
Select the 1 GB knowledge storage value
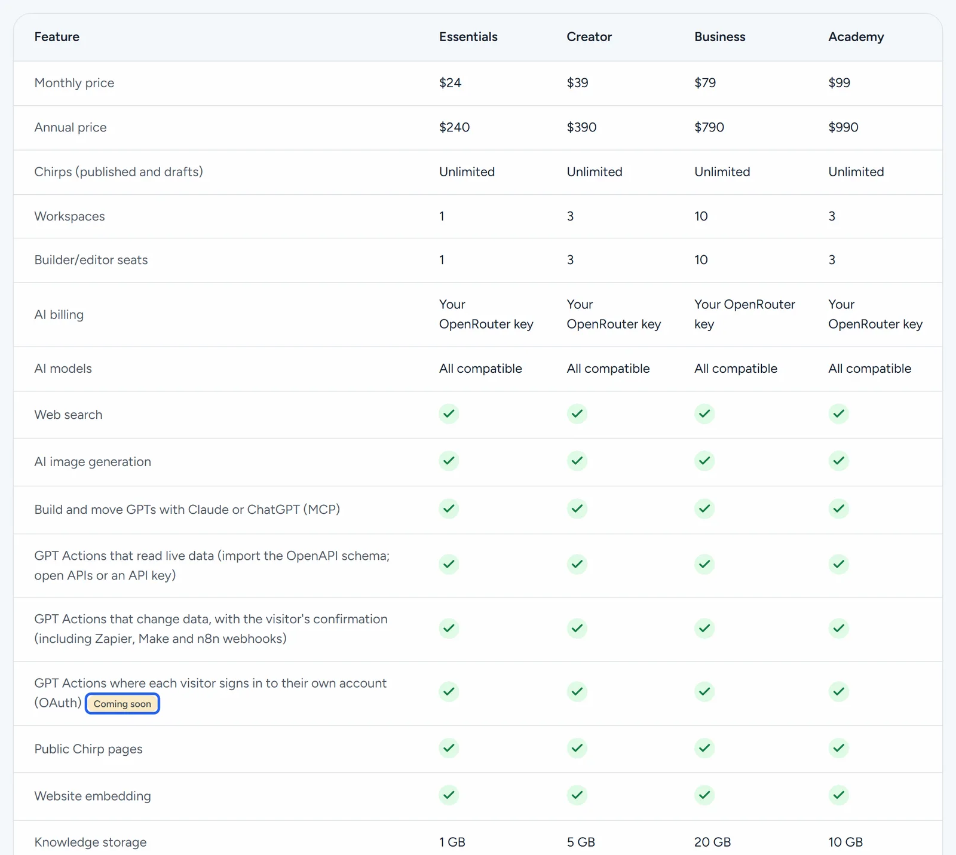(452, 842)
